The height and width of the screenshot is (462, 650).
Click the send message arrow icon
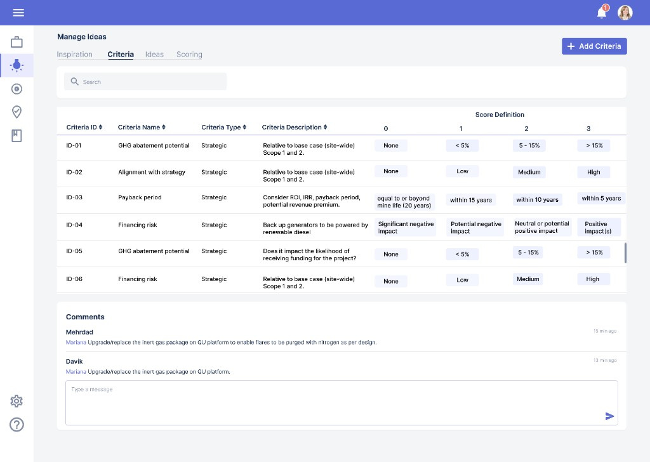[609, 416]
